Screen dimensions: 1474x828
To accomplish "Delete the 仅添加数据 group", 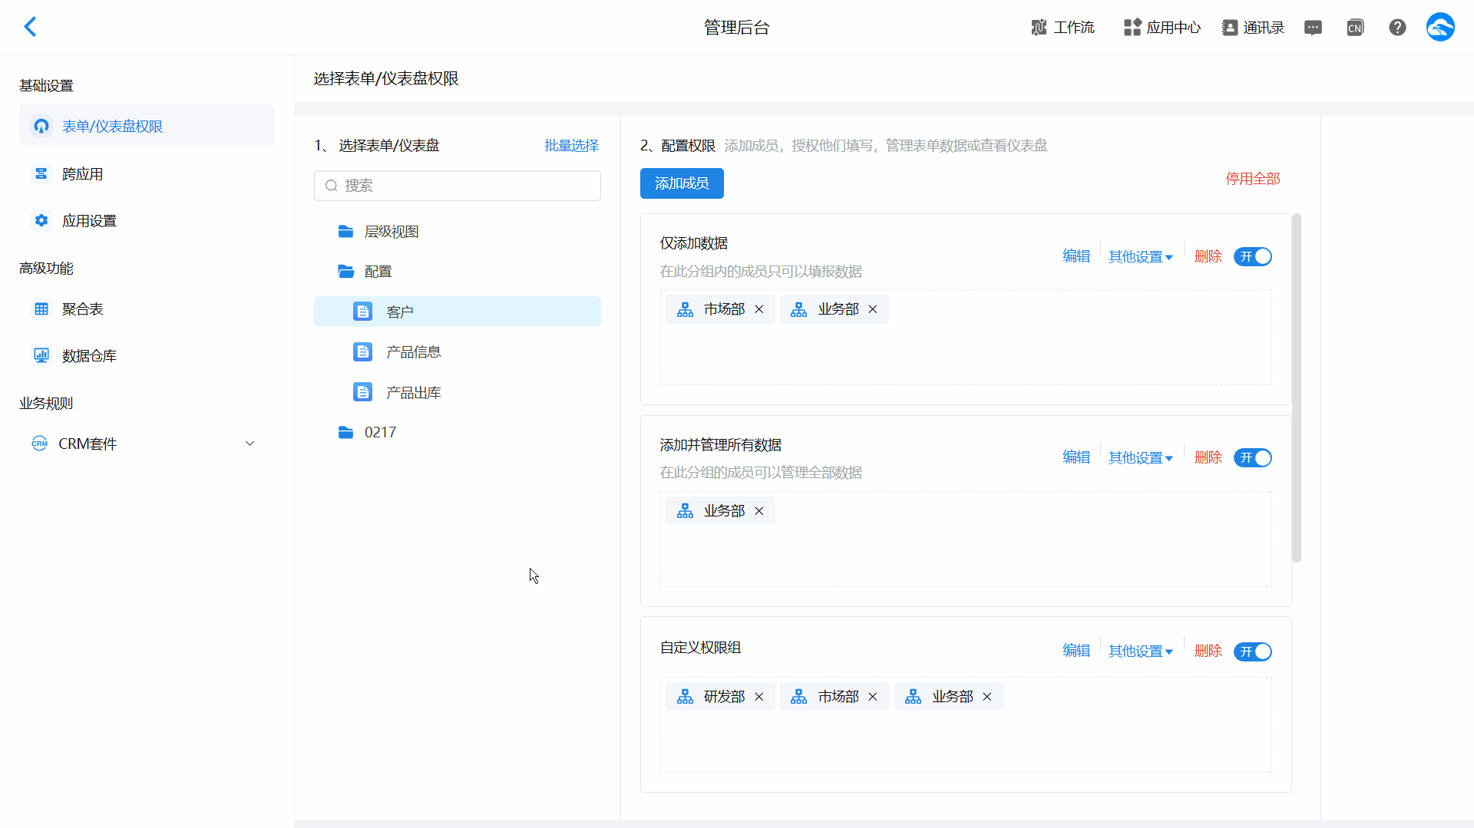I will coord(1208,256).
